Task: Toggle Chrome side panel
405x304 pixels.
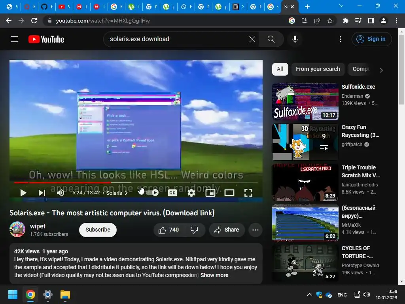Action: point(371,21)
